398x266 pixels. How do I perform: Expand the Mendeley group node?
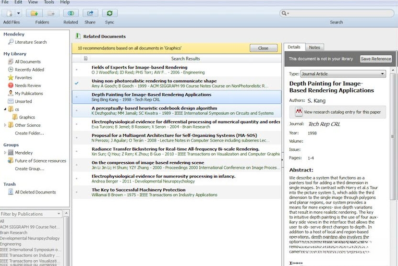coord(5,153)
